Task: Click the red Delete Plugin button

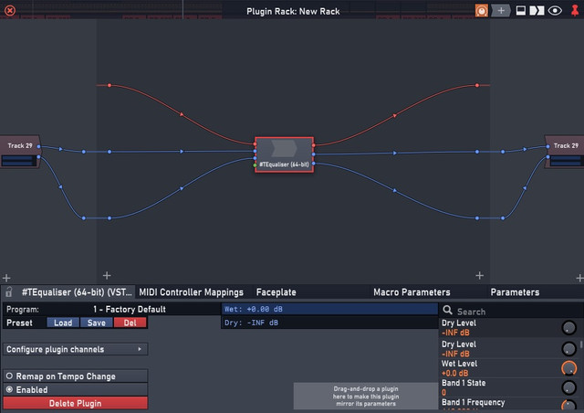Action: (x=76, y=403)
